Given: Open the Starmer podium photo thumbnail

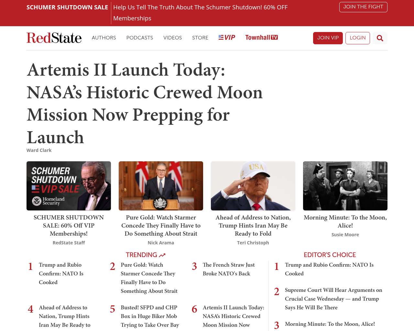Looking at the screenshot, I should 161,186.
